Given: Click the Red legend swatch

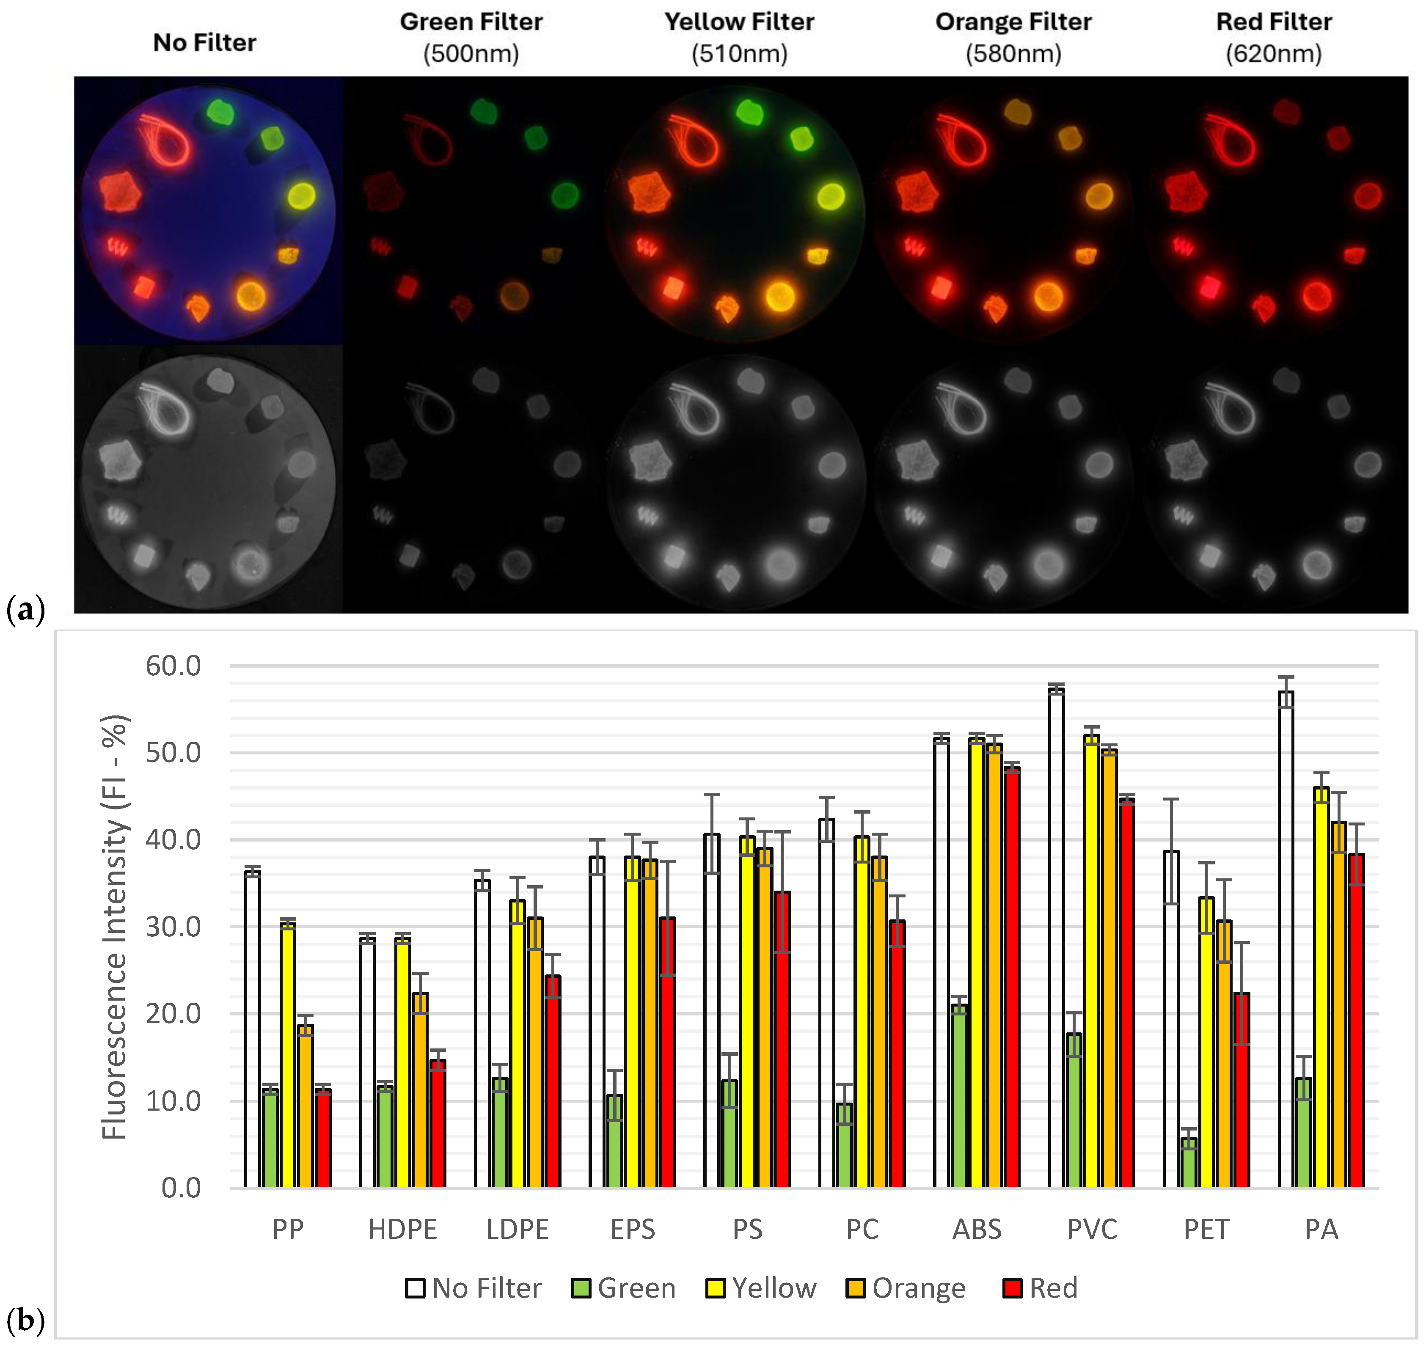Looking at the screenshot, I should point(1012,1287).
